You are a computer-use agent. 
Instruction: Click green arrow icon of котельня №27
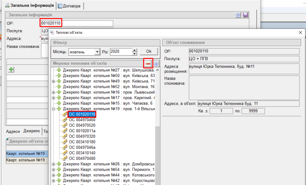tap(59, 70)
